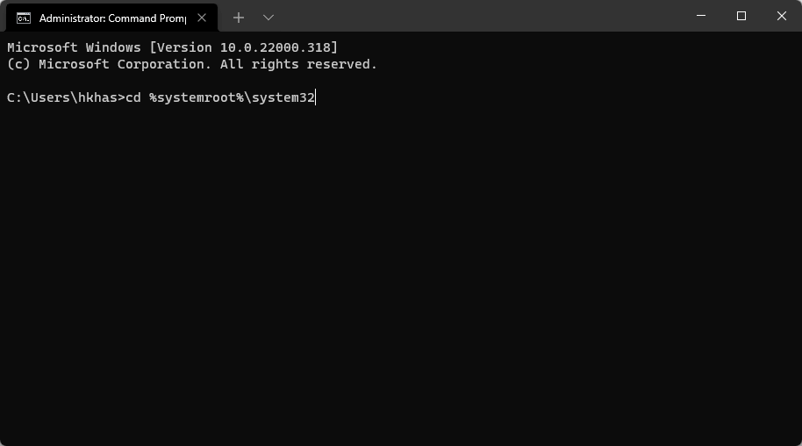Click the C:\Users\hkhas prompt path
802x446 pixels.
click(62, 97)
